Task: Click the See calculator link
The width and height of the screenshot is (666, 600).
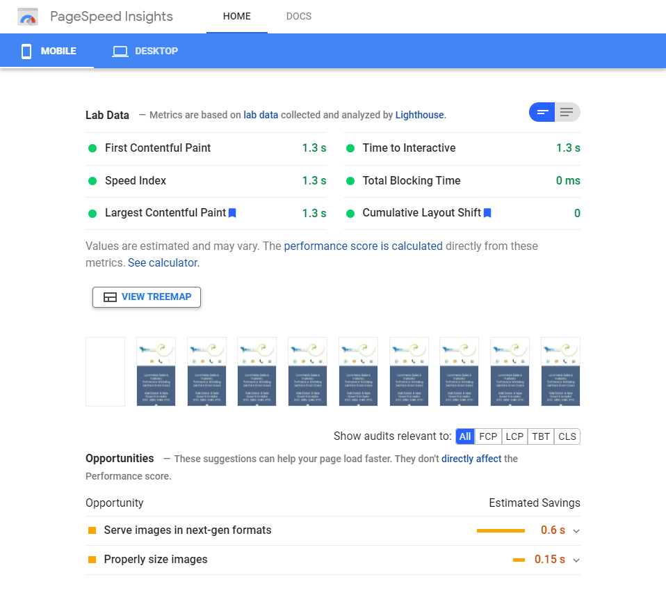Action: point(163,263)
